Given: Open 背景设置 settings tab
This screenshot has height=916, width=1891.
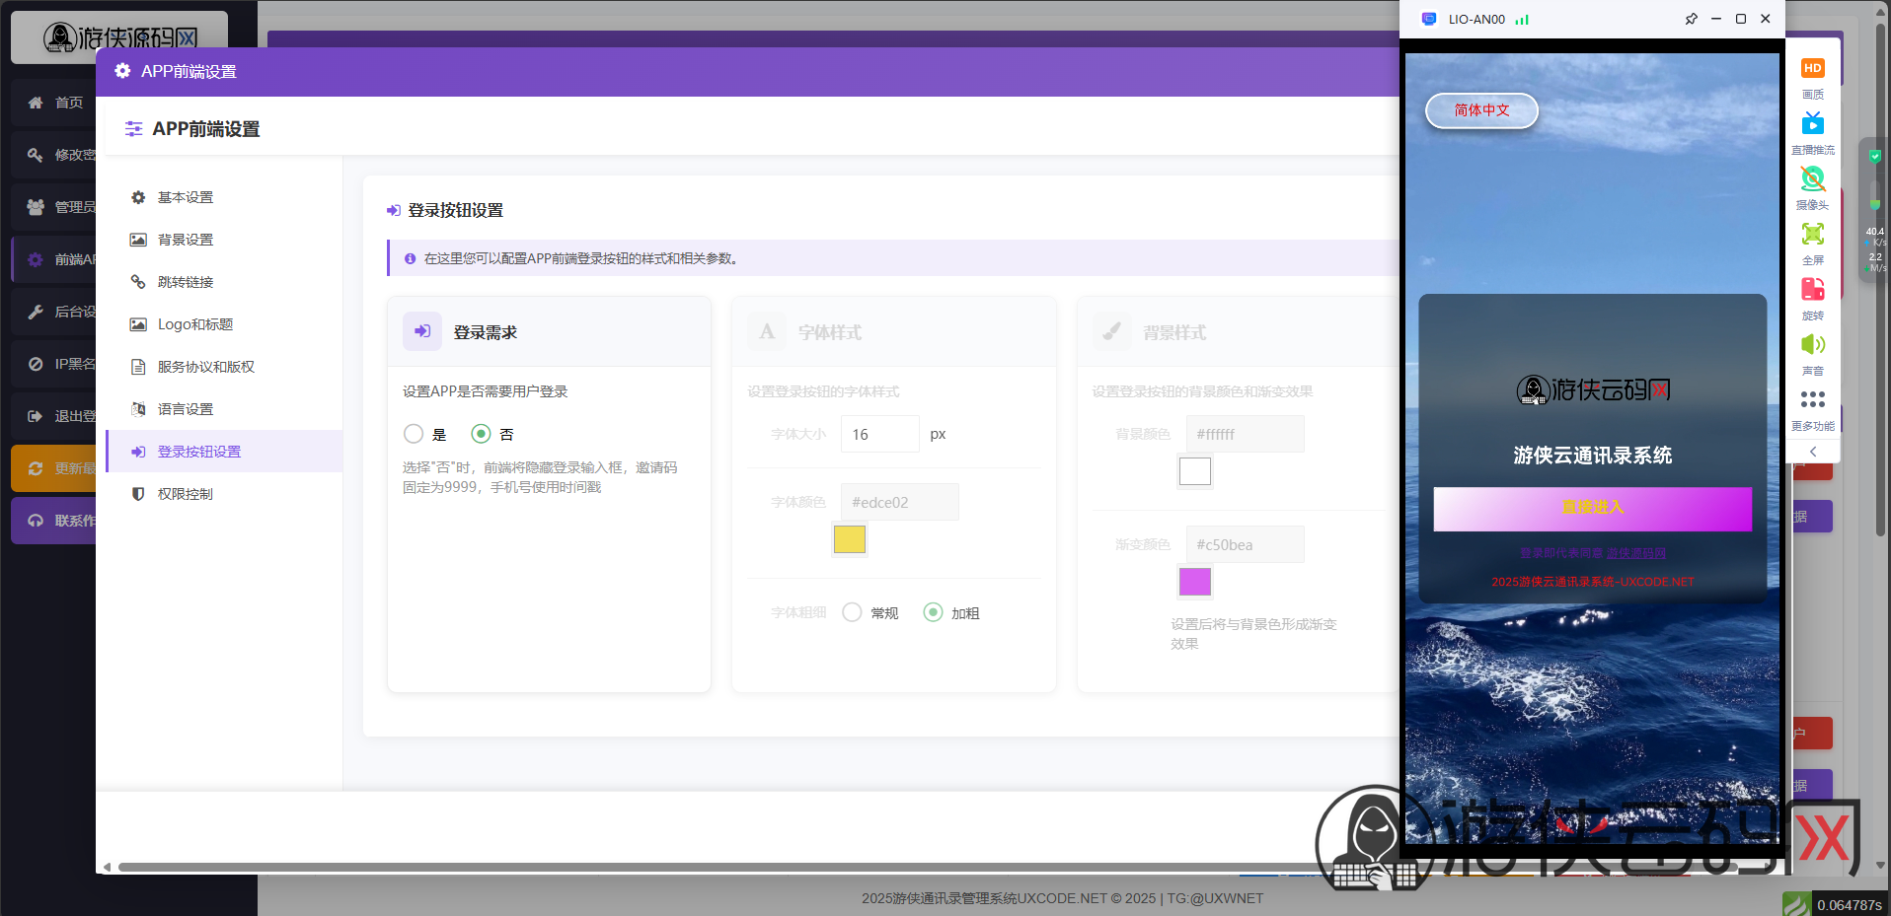Looking at the screenshot, I should 224,240.
